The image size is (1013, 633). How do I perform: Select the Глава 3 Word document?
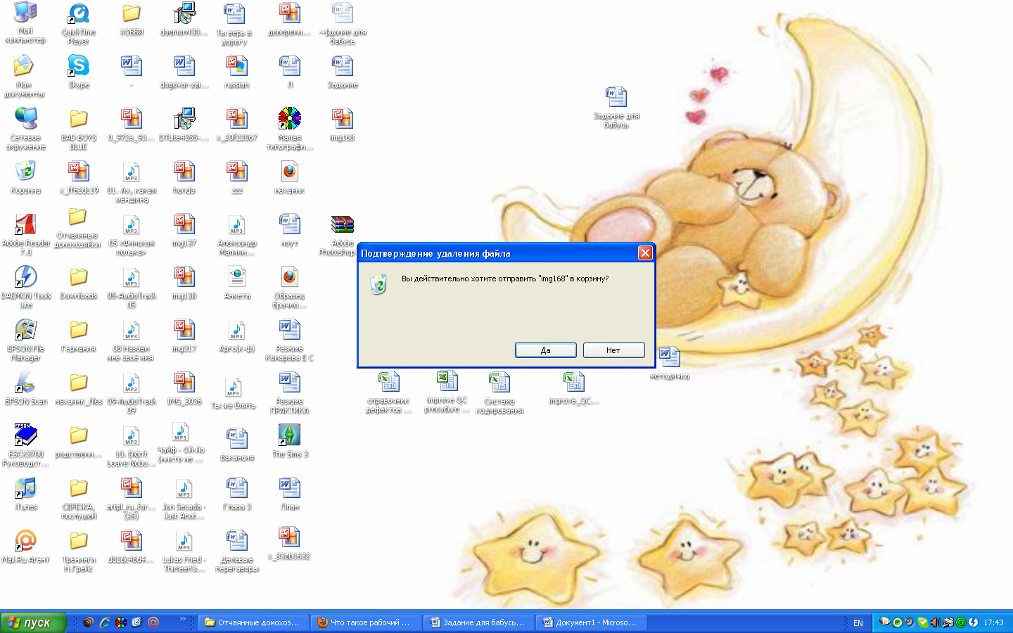coord(237,494)
